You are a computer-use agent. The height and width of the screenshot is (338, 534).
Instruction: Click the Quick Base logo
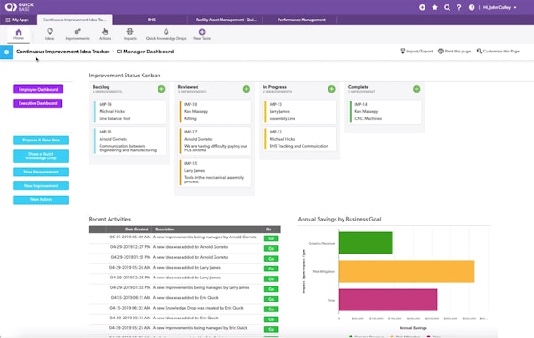coord(19,6)
